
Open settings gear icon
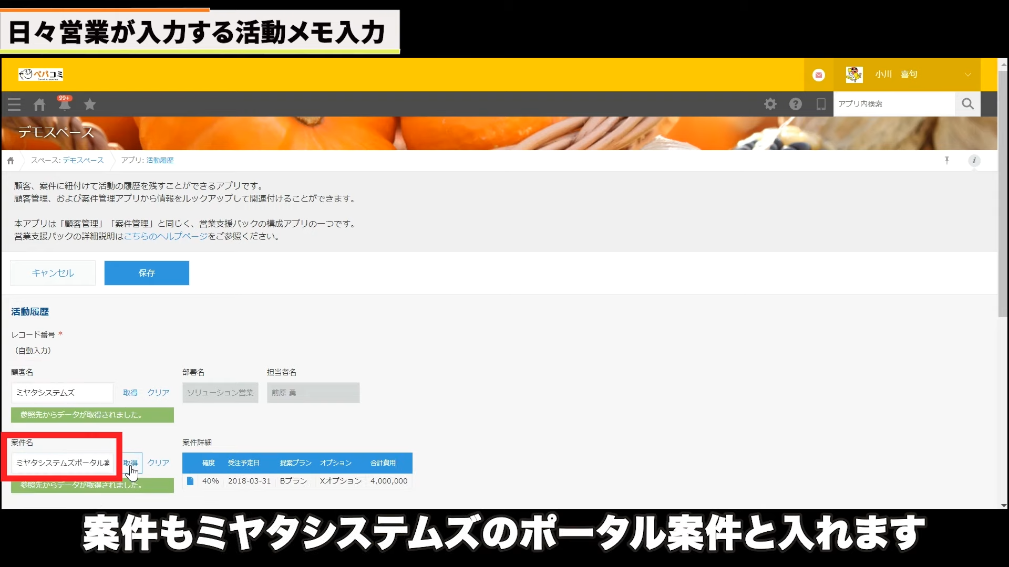tap(770, 104)
